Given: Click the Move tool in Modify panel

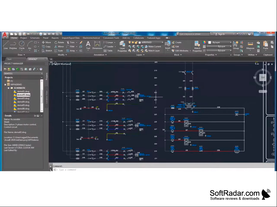Looking at the screenshot, I should [x=46, y=43].
